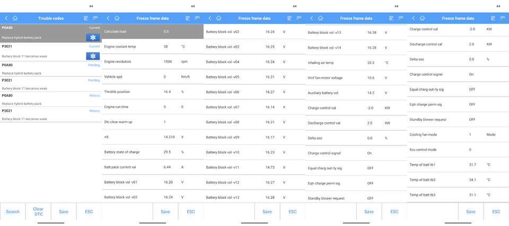Image resolution: width=509 pixels, height=226 pixels.
Task: Select the Battery block vol -v14 row
Action: (356, 48)
